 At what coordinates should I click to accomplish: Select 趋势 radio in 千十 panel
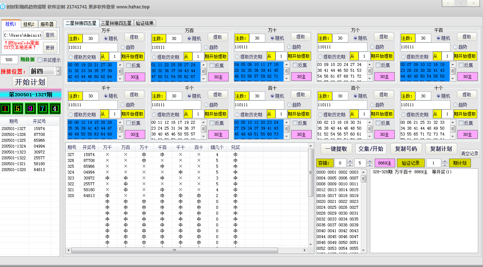tap(128, 105)
